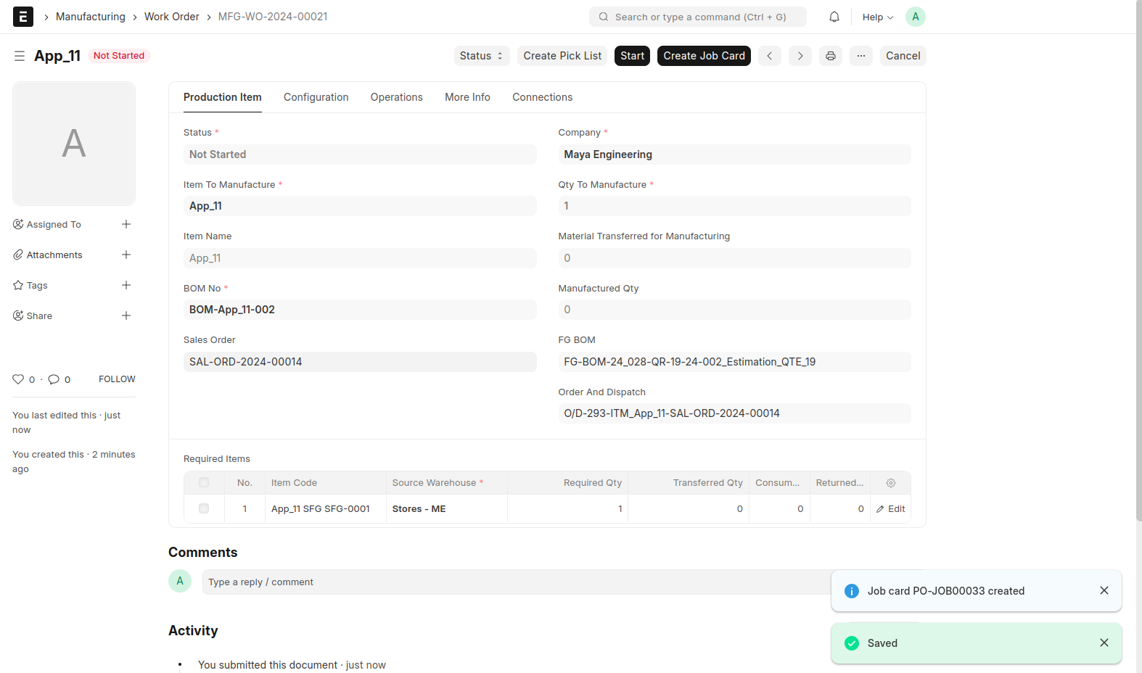Image resolution: width=1142 pixels, height=673 pixels.
Task: Open user avatar menu in navbar
Action: 916,17
